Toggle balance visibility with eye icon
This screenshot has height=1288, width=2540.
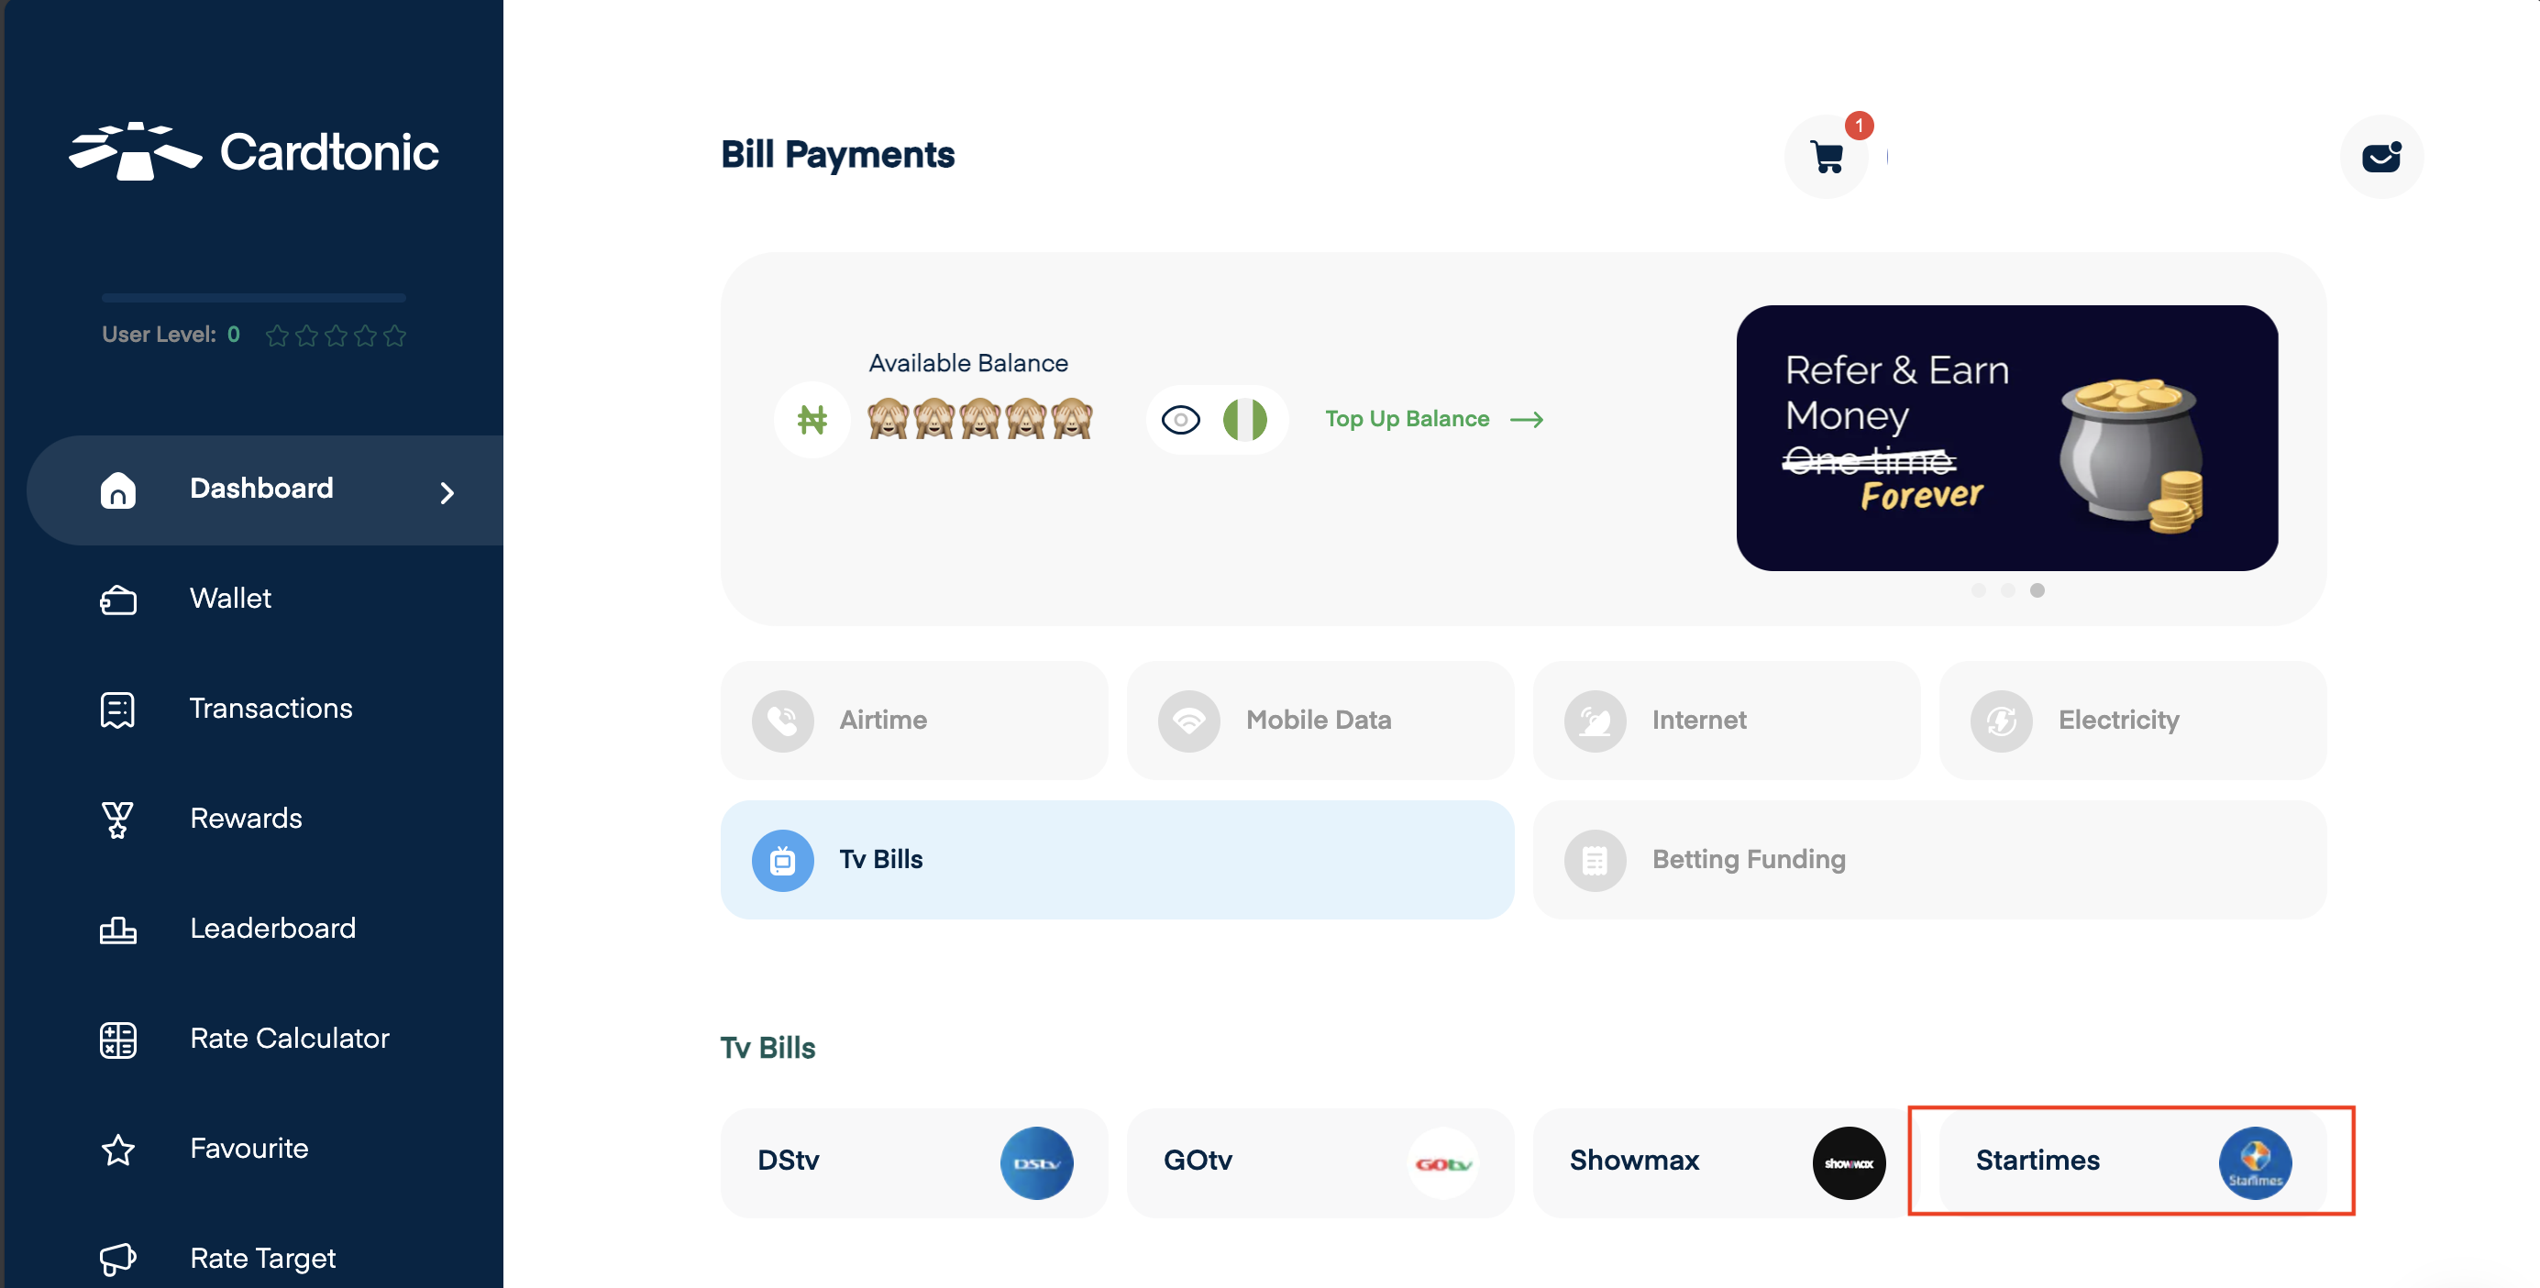tap(1183, 419)
